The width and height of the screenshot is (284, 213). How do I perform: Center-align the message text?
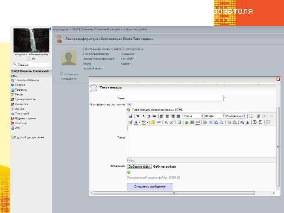click(167, 116)
